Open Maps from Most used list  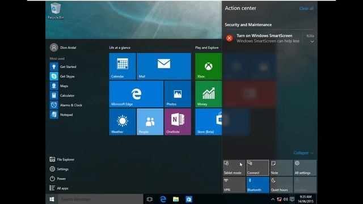click(59, 86)
